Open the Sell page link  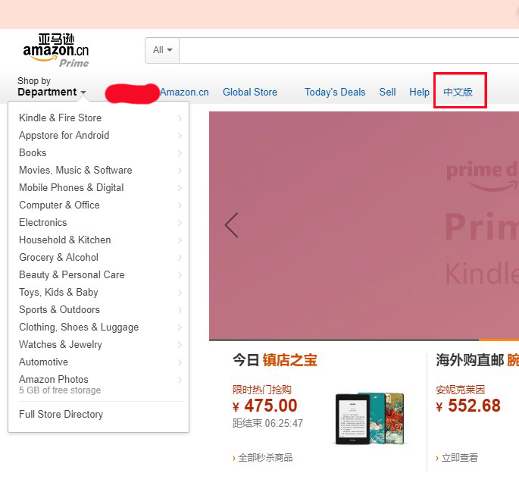point(387,92)
